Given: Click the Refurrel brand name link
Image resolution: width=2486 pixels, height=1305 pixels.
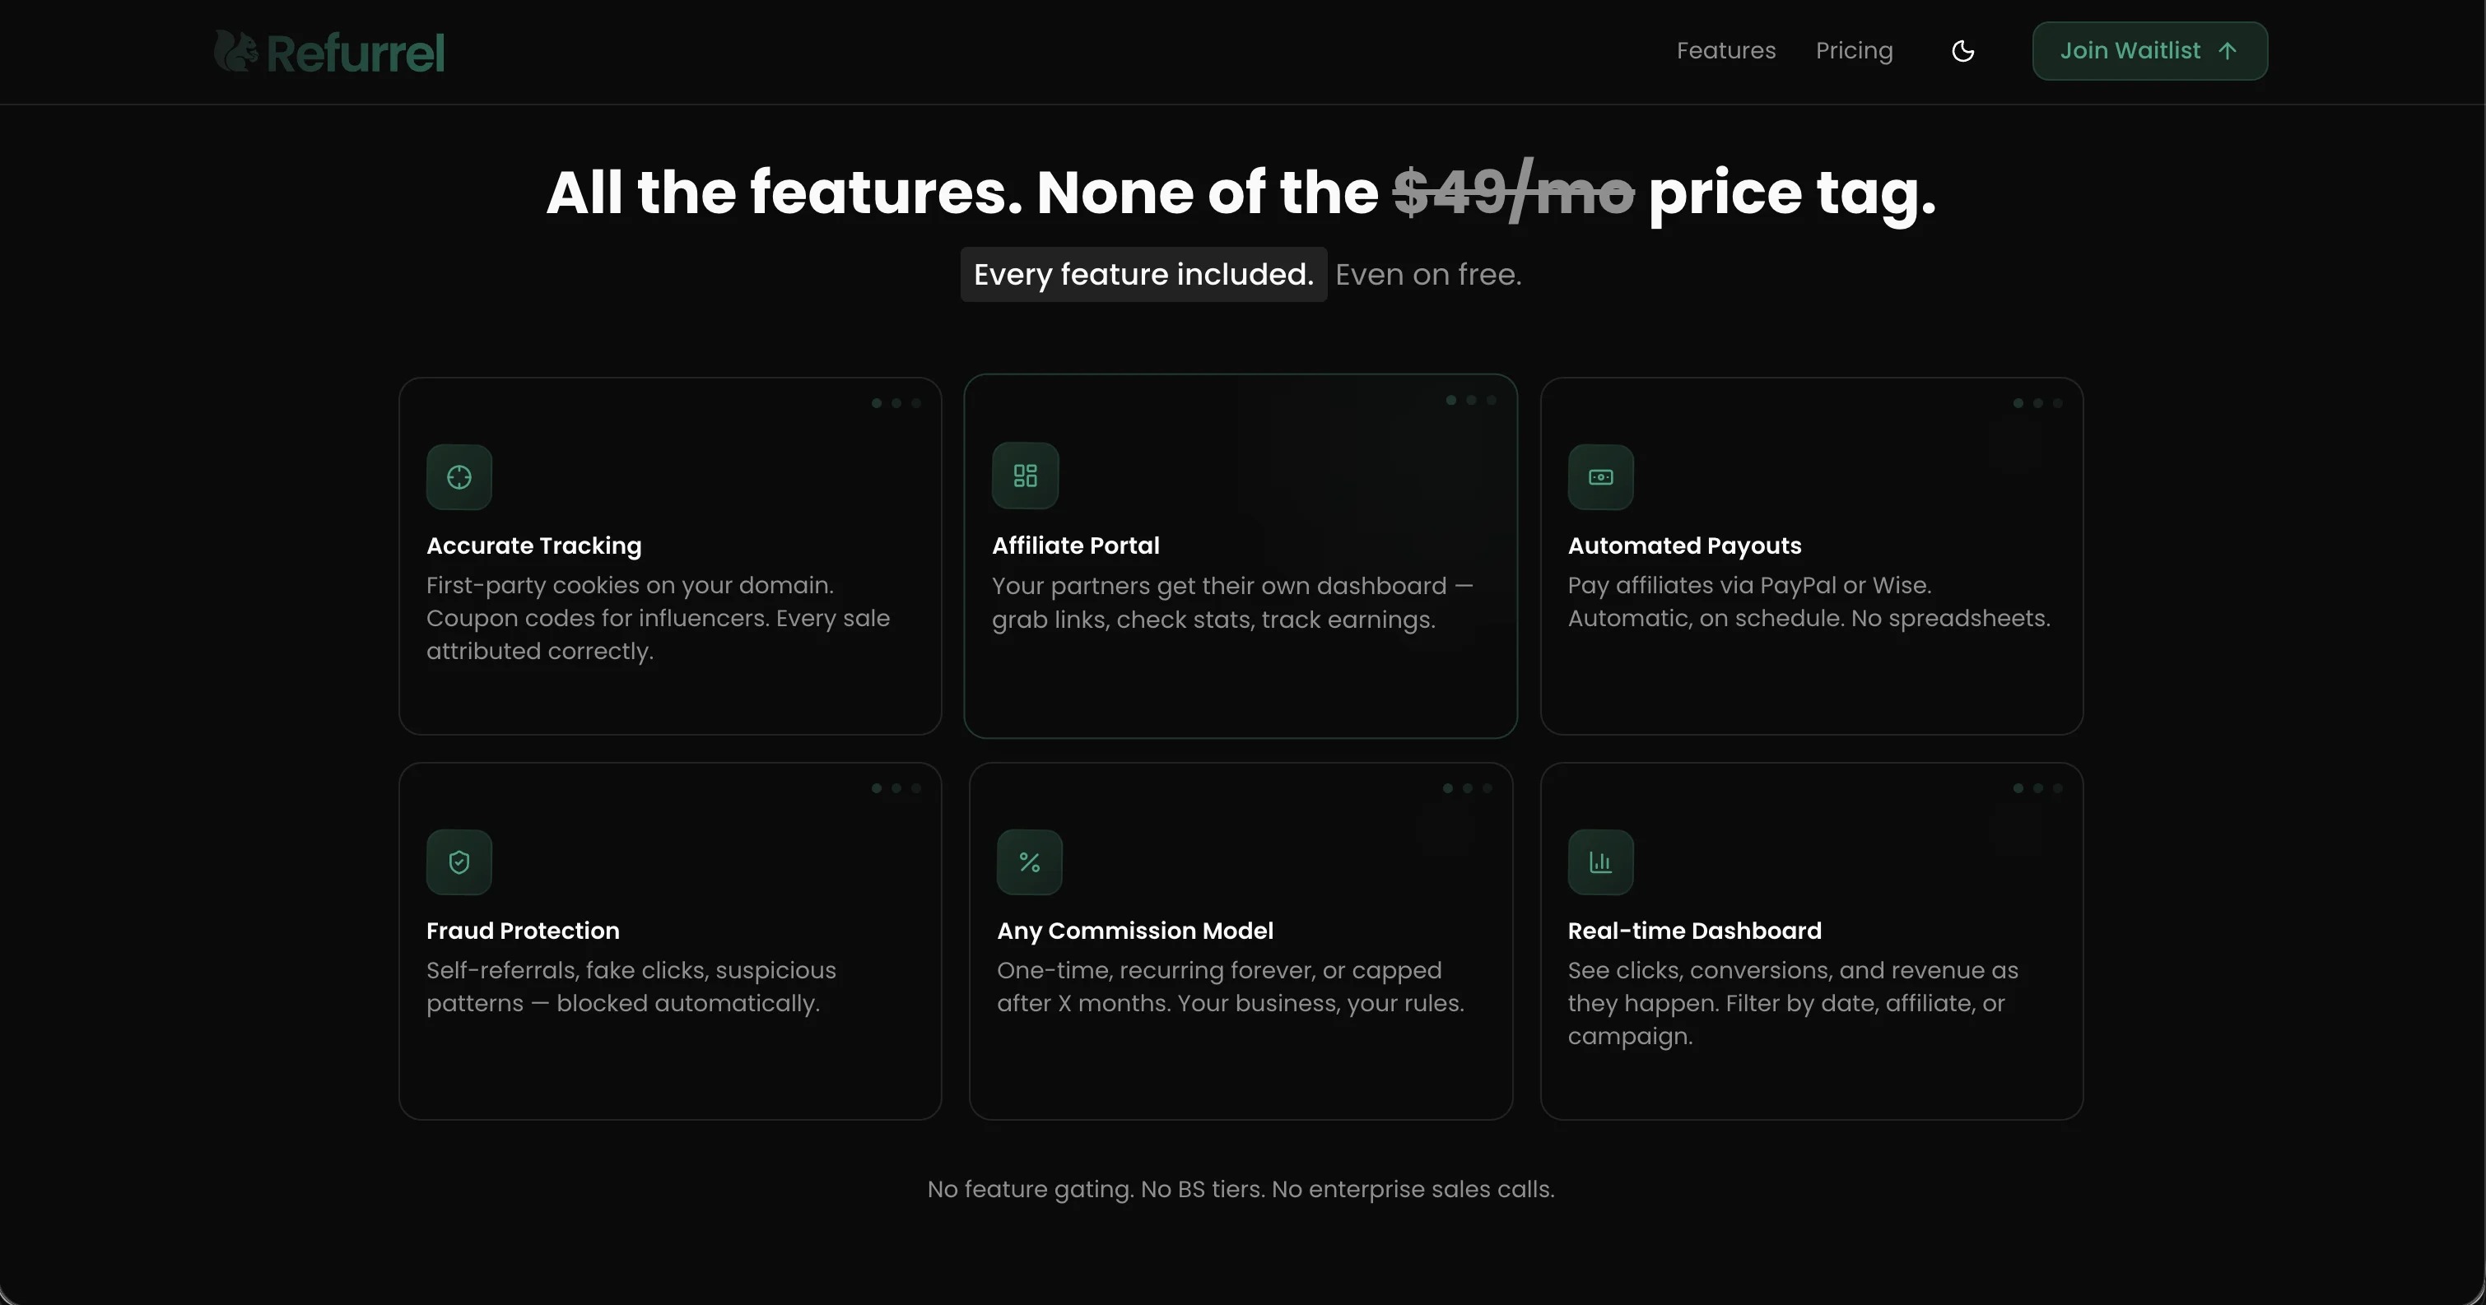Looking at the screenshot, I should 355,53.
